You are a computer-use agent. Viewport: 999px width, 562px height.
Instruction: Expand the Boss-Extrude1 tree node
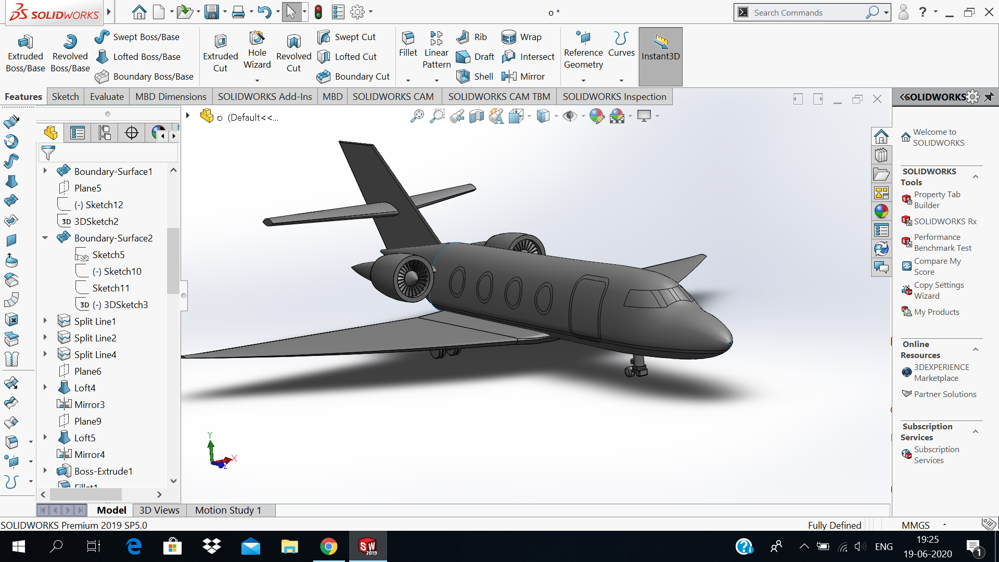pyautogui.click(x=45, y=470)
